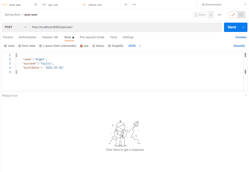Screen dimensions: 249x172
Task: Click the environment quick look area icon
Action: [x=245, y=4]
